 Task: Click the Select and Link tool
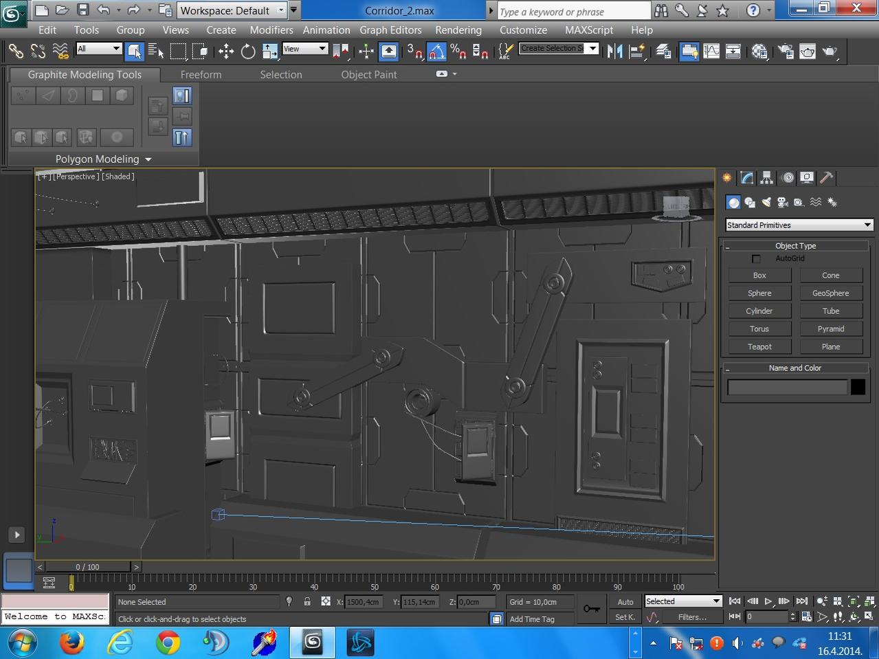(16, 52)
